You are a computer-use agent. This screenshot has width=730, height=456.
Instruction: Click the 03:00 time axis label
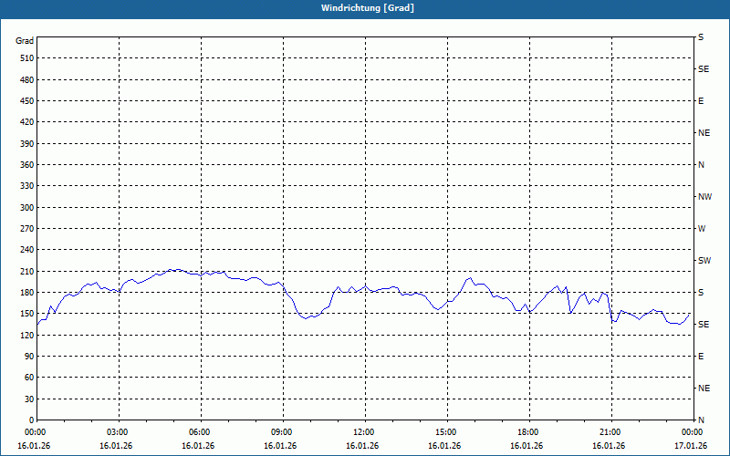click(x=119, y=432)
